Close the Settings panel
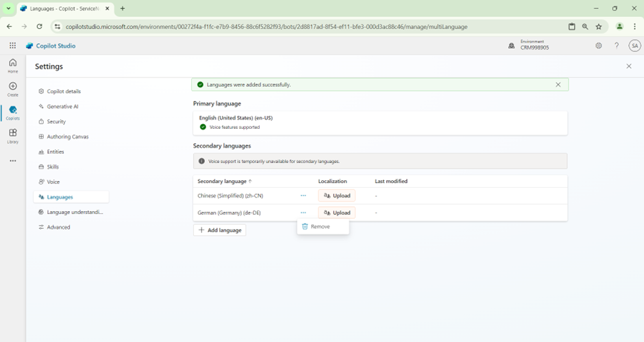The image size is (644, 342). pyautogui.click(x=629, y=66)
